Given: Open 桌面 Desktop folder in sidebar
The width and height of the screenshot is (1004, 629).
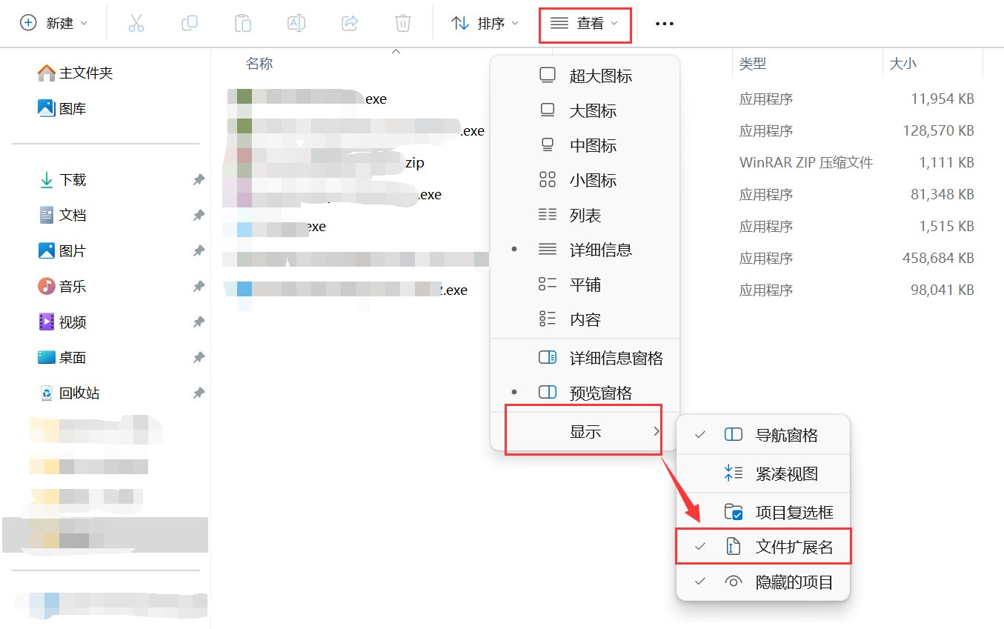Looking at the screenshot, I should (x=62, y=357).
